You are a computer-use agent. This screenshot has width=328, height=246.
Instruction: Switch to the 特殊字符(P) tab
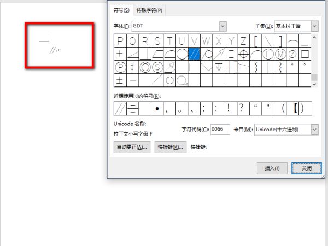click(149, 10)
